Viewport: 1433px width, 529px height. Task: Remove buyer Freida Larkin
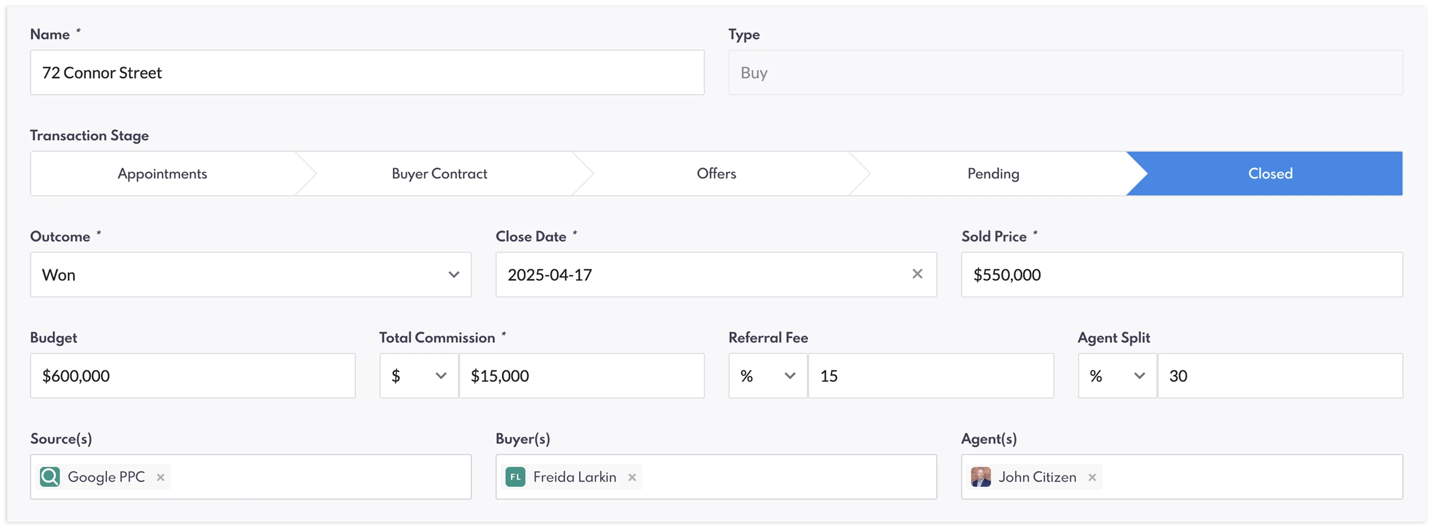pos(632,477)
